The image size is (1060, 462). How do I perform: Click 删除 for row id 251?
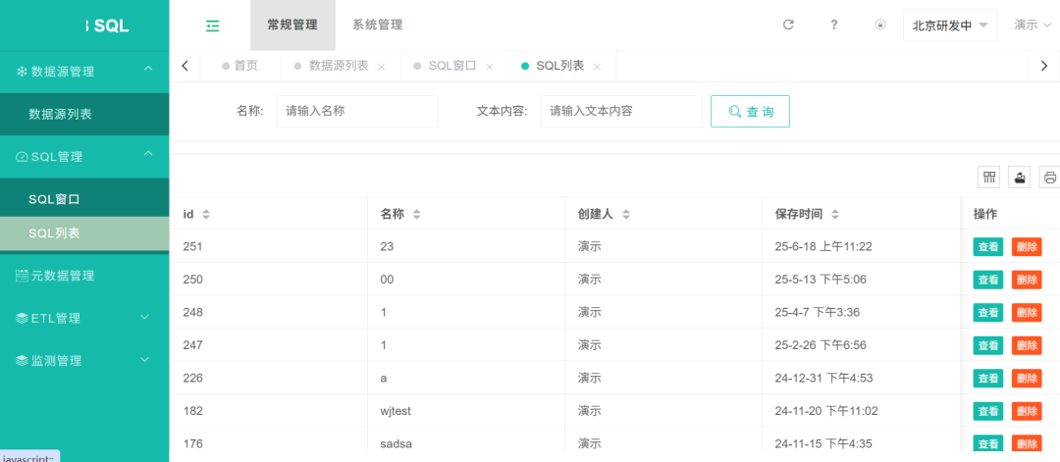(x=1027, y=246)
